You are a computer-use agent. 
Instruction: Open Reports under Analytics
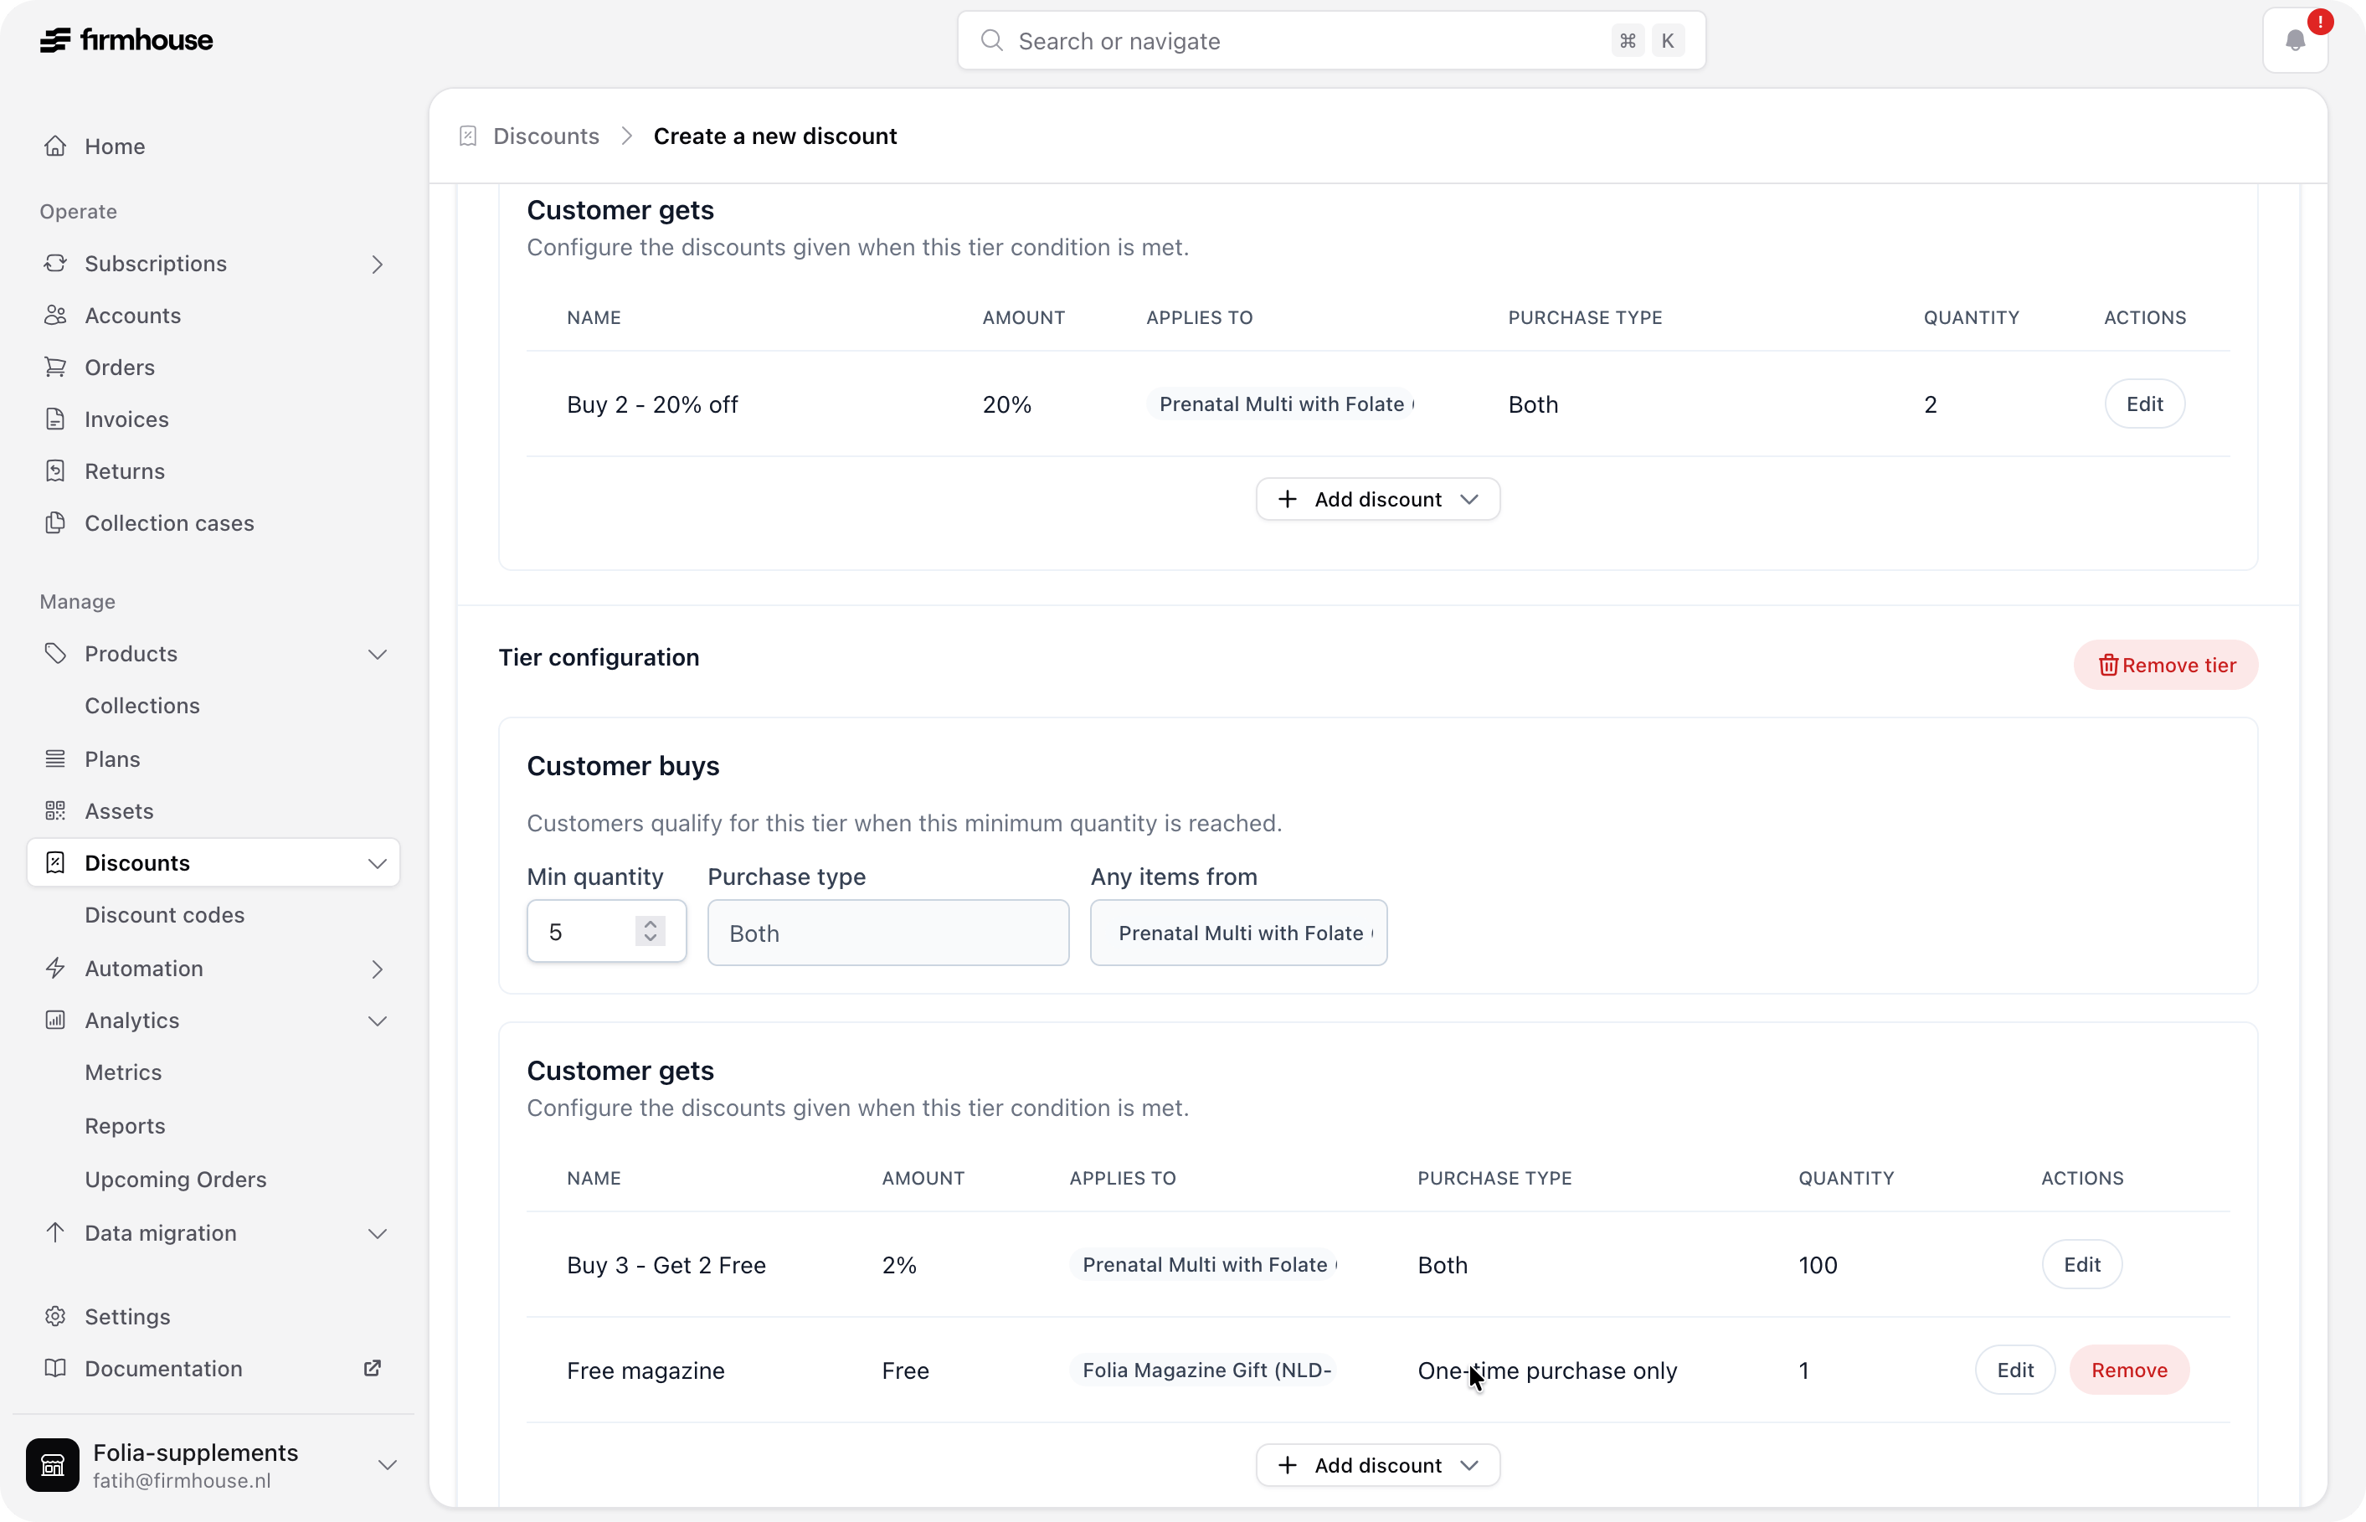[x=126, y=1126]
